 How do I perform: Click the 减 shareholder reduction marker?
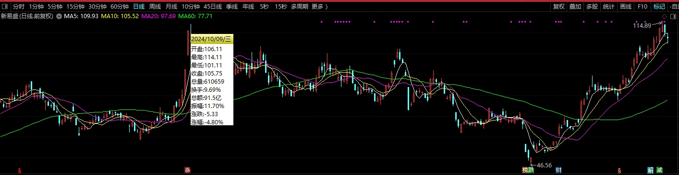659,170
